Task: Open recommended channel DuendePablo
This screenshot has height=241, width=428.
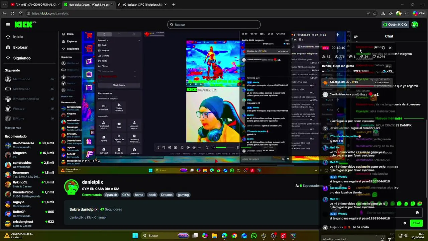Action: (x=29, y=194)
